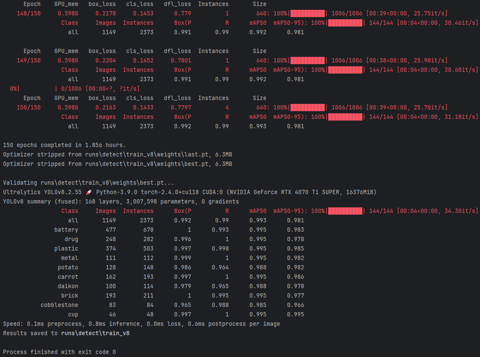480x357 pixels.
Task: Click the 'YOLOv8 summary (fused)' line
Action: [121, 202]
